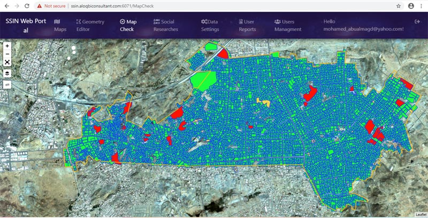
Task: Open Geometry Editor page
Action: pyautogui.click(x=90, y=25)
